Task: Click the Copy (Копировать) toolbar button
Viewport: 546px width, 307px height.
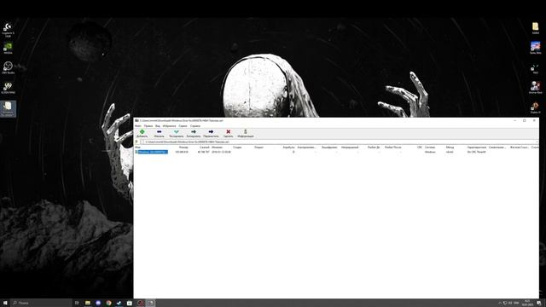Action: [x=194, y=133]
